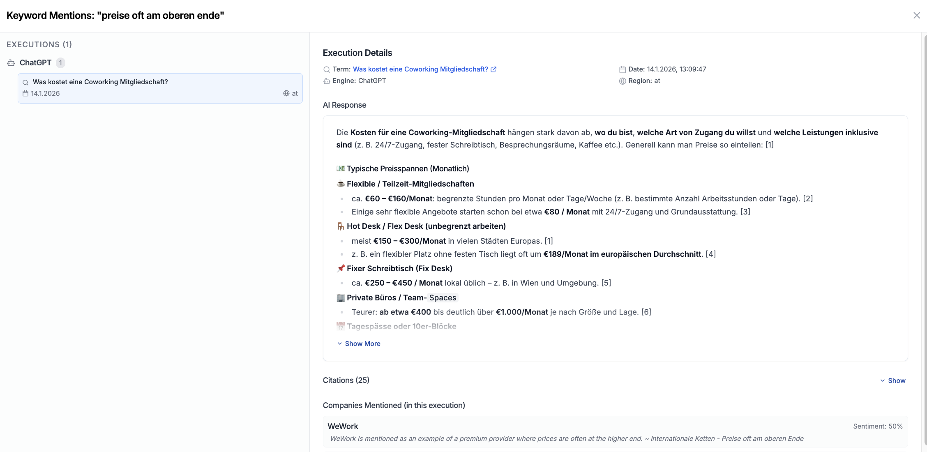Viewport: 927px width, 452px height.
Task: Click the search icon in execution card
Action: [x=25, y=82]
